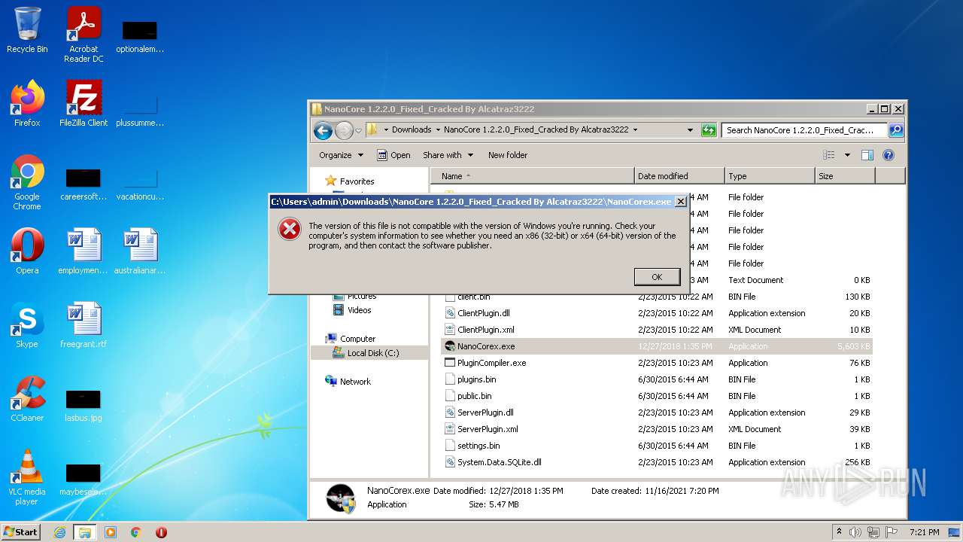Click Open in the Explorer toolbar

pos(393,155)
